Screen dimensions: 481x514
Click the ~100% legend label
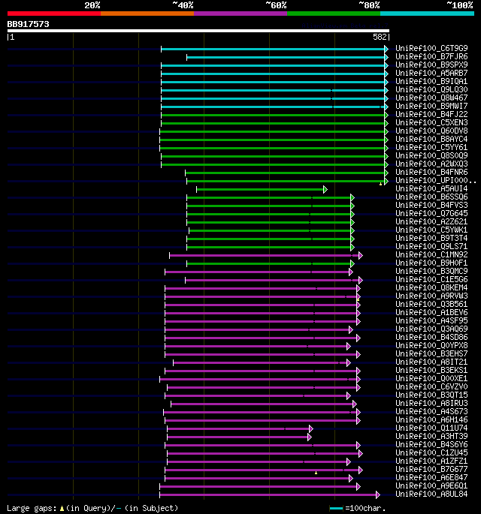(460, 5)
